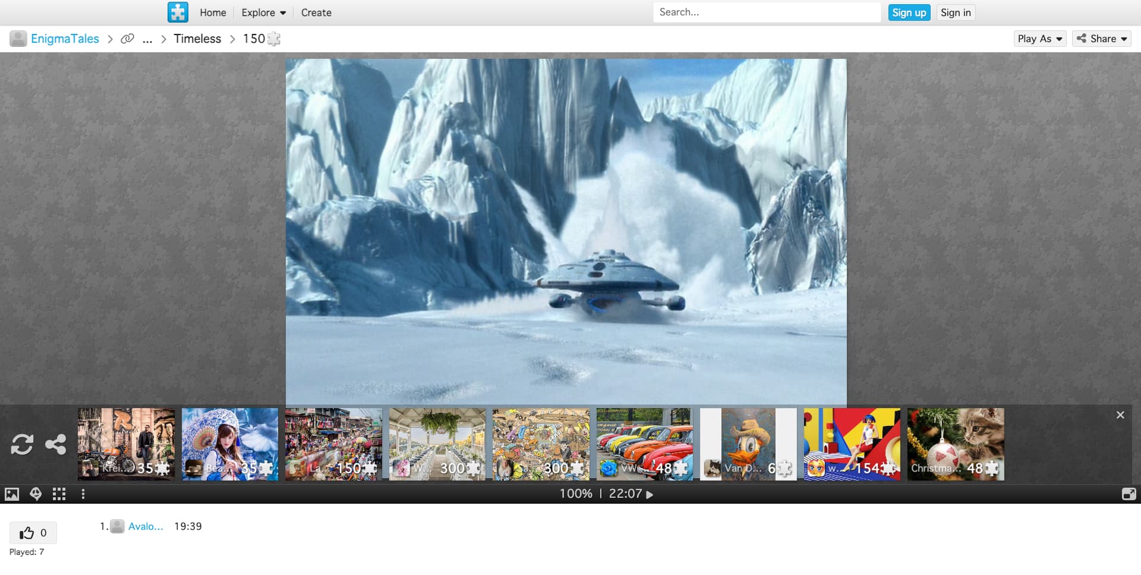Screen dimensions: 1141x575
Task: Click the completed spaceship puzzle image
Action: (566, 232)
